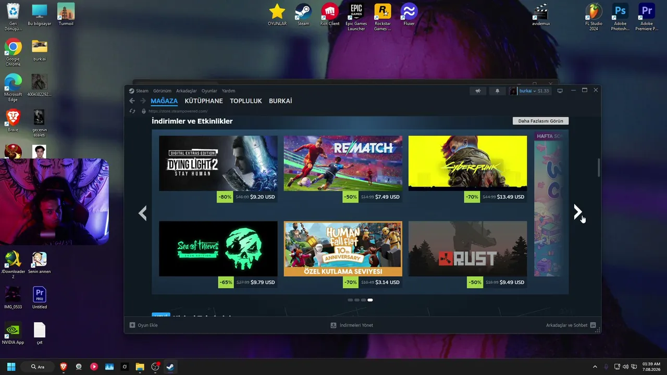This screenshot has width=667, height=375.
Task: Select the first carousel page dot
Action: click(x=350, y=300)
